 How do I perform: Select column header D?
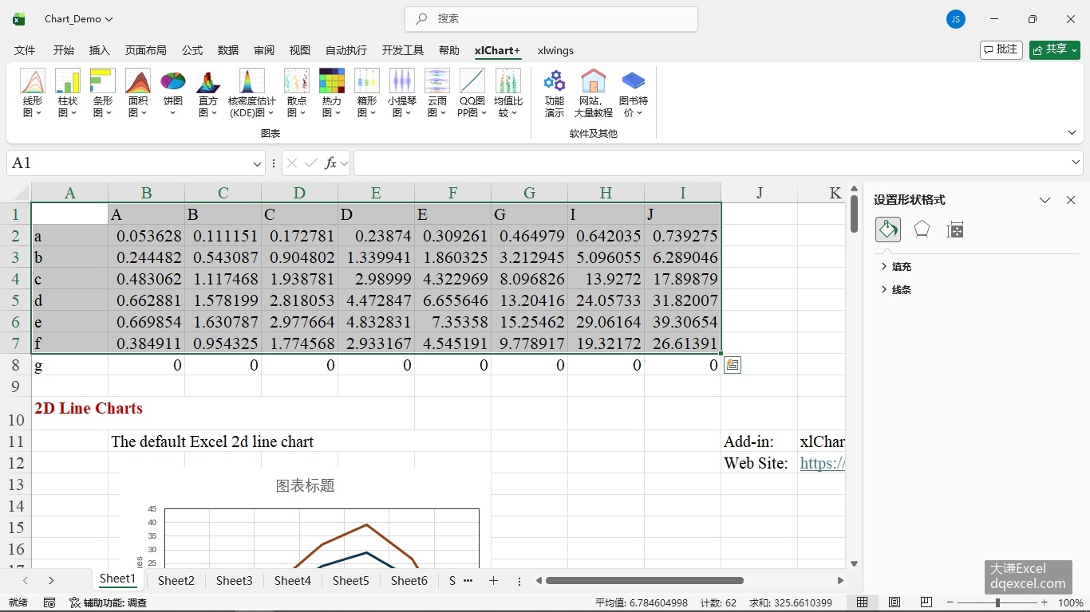(299, 193)
